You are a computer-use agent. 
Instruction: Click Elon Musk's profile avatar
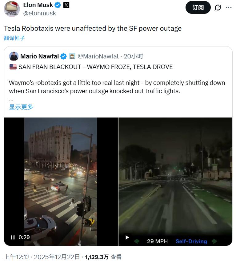coord(12,9)
